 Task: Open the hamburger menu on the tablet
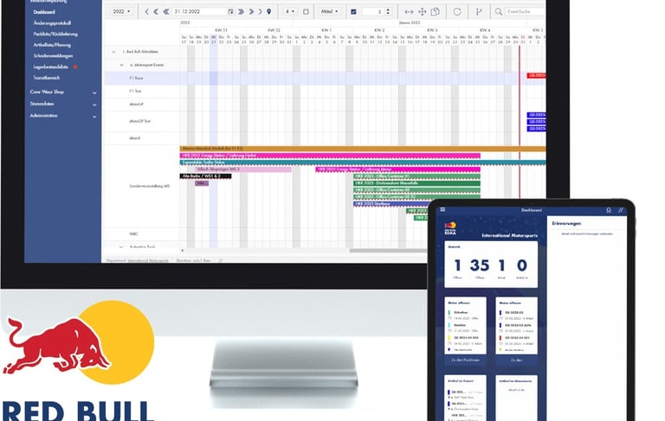442,210
